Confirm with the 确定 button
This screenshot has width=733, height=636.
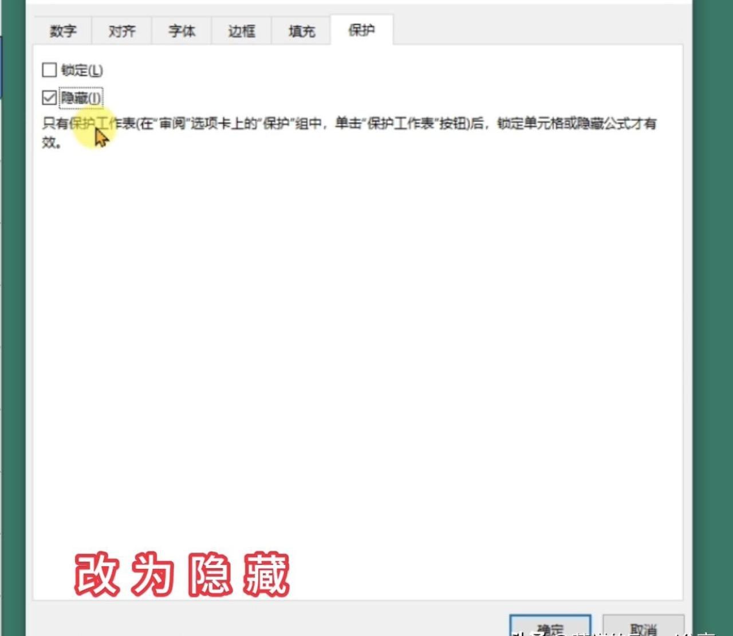[550, 626]
